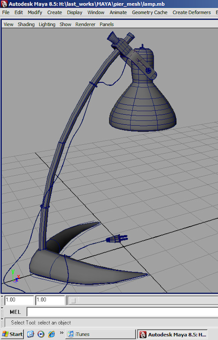The image size is (218, 340).
Task: Click the range slider handle
Action: [73, 301]
